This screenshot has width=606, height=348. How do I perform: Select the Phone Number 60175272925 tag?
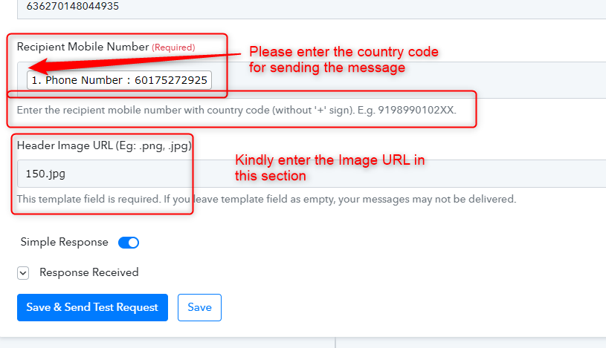click(119, 80)
